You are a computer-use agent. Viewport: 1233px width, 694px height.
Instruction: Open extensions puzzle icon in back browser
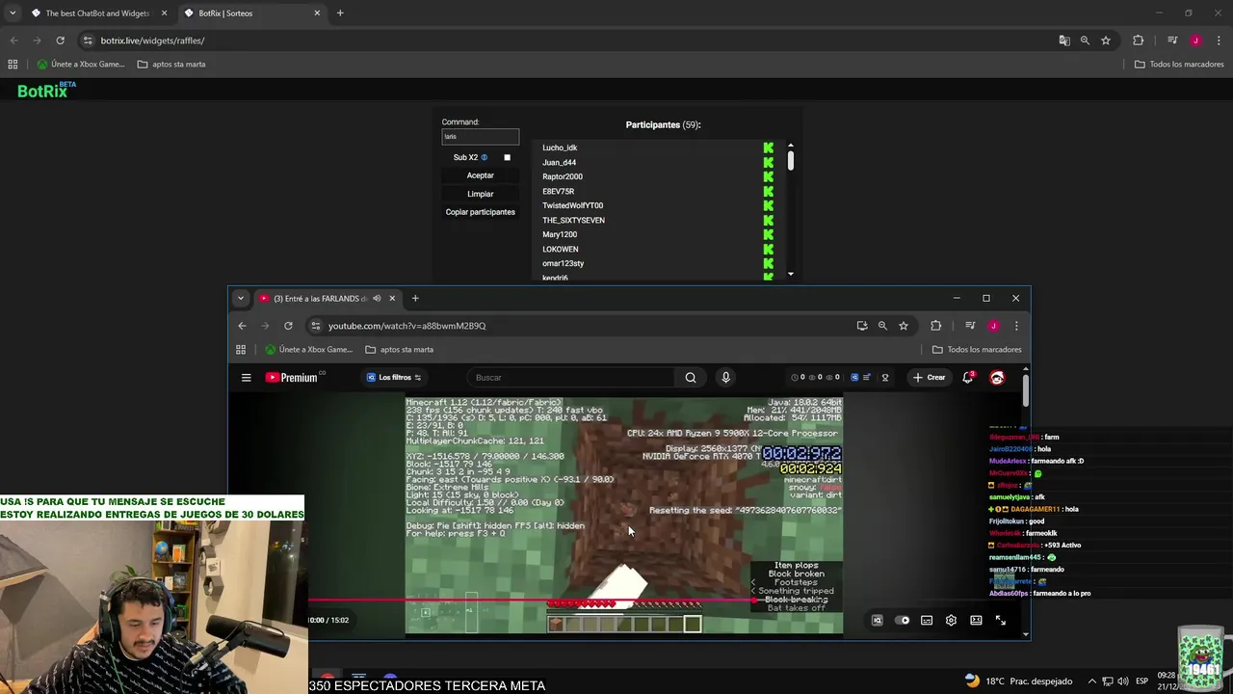coord(1139,40)
